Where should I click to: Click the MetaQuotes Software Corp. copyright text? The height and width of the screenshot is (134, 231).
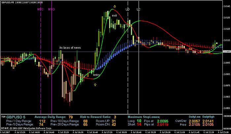coord(26,128)
